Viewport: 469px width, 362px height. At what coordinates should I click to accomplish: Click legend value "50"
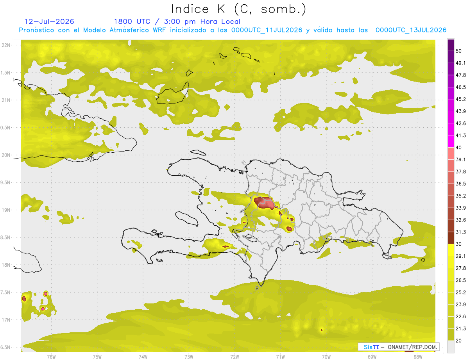point(459,51)
